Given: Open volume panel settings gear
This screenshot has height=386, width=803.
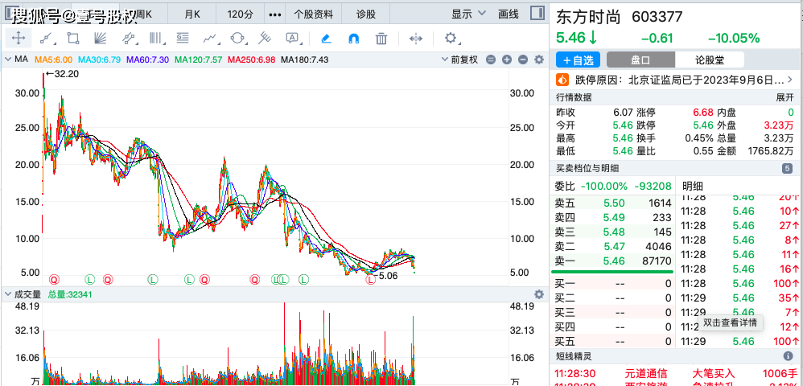Looking at the screenshot, I should 539,295.
